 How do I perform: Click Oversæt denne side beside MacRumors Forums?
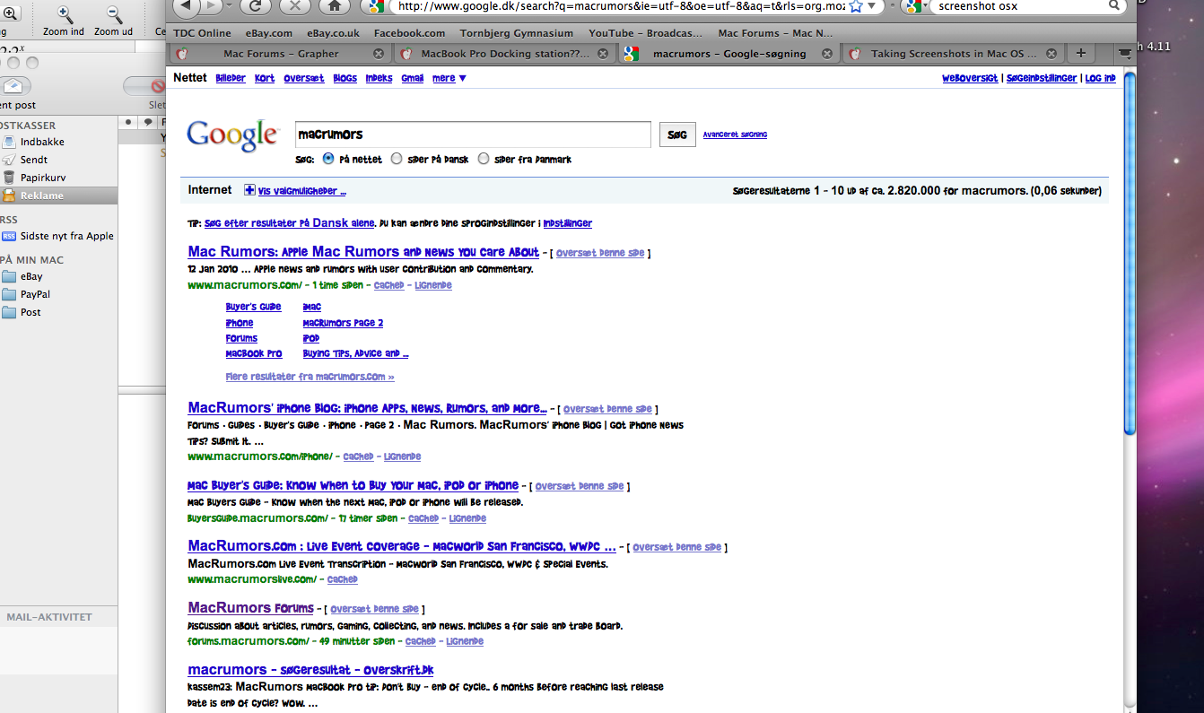point(374,609)
